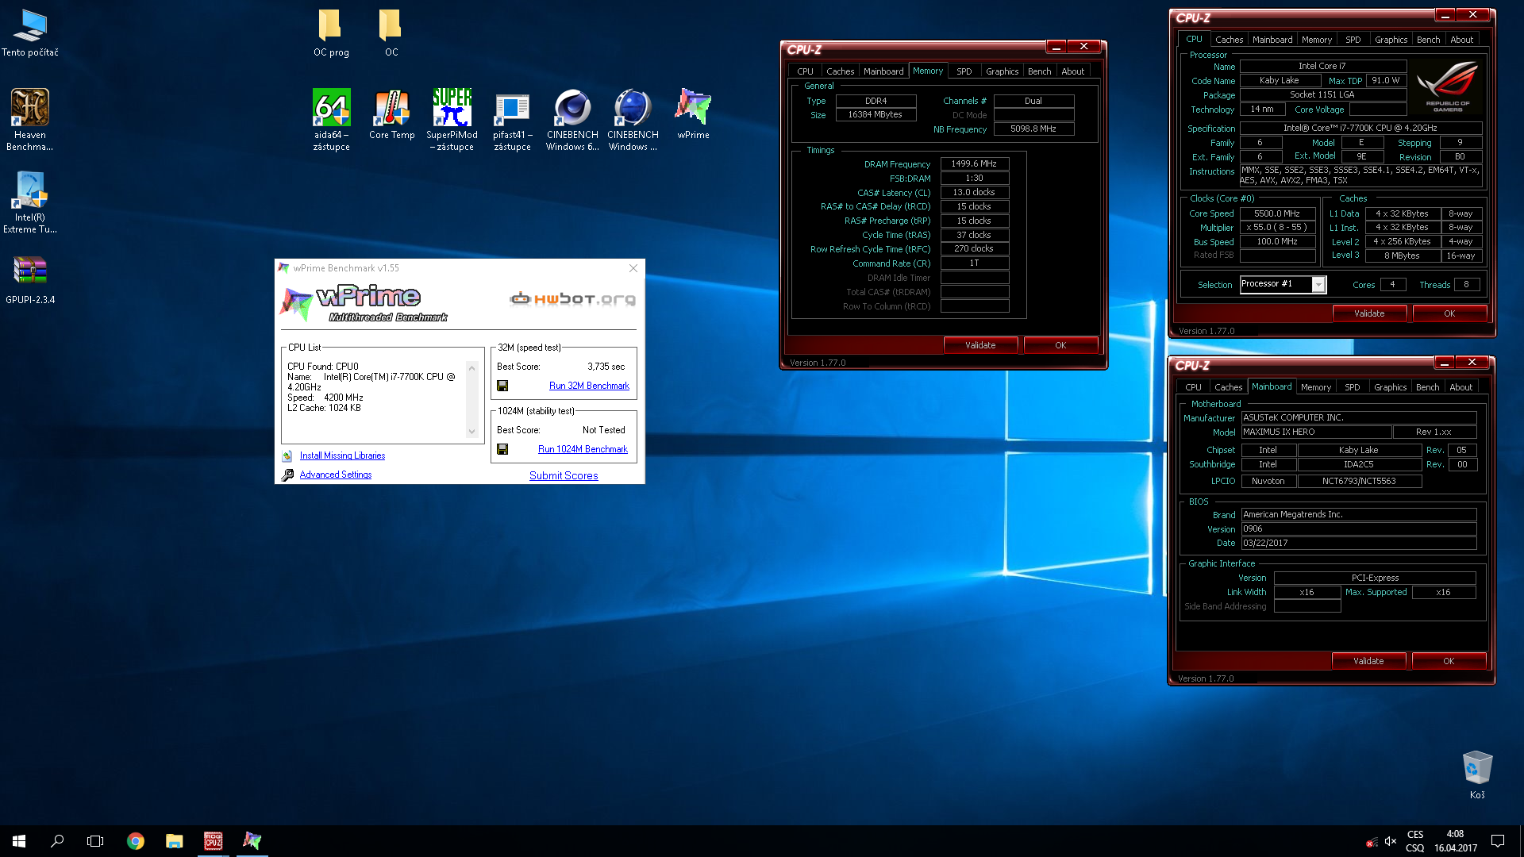This screenshot has width=1524, height=857.
Task: Click OK in Mainboard CPU-Z window
Action: [1449, 661]
